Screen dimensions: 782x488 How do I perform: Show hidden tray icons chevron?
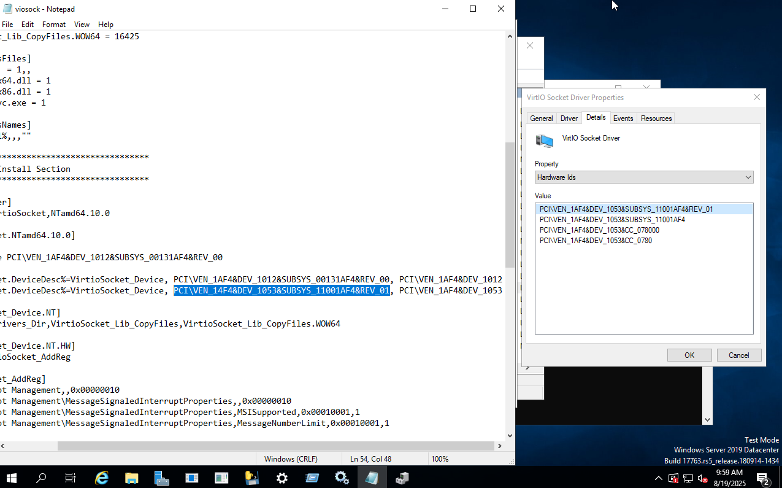[659, 478]
